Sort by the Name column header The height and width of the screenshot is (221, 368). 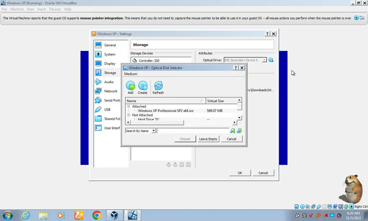pyautogui.click(x=166, y=101)
